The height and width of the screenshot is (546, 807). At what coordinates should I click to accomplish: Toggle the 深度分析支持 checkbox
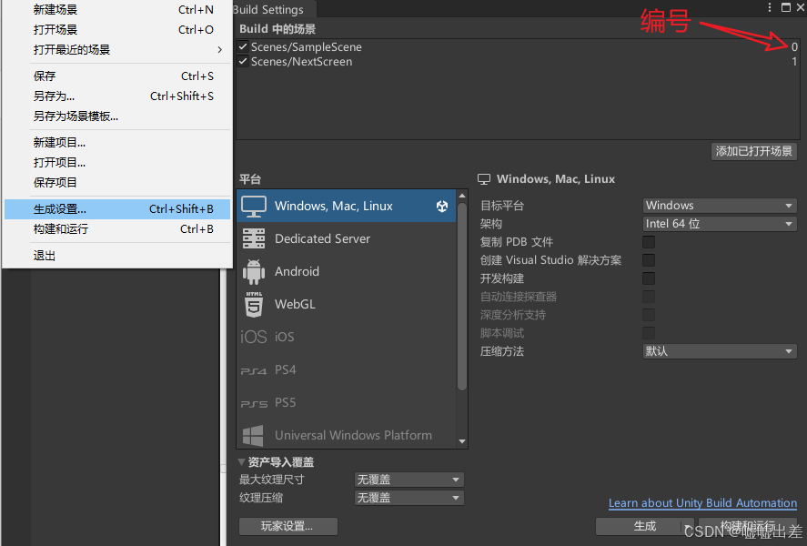pyautogui.click(x=649, y=315)
